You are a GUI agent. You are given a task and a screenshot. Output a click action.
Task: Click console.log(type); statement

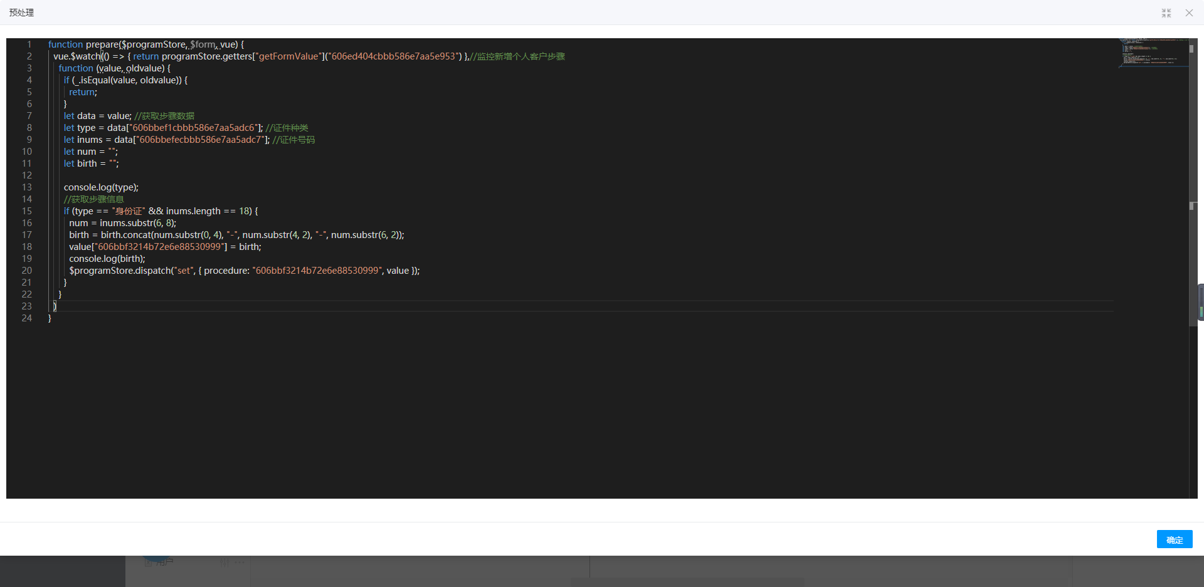[x=101, y=187]
